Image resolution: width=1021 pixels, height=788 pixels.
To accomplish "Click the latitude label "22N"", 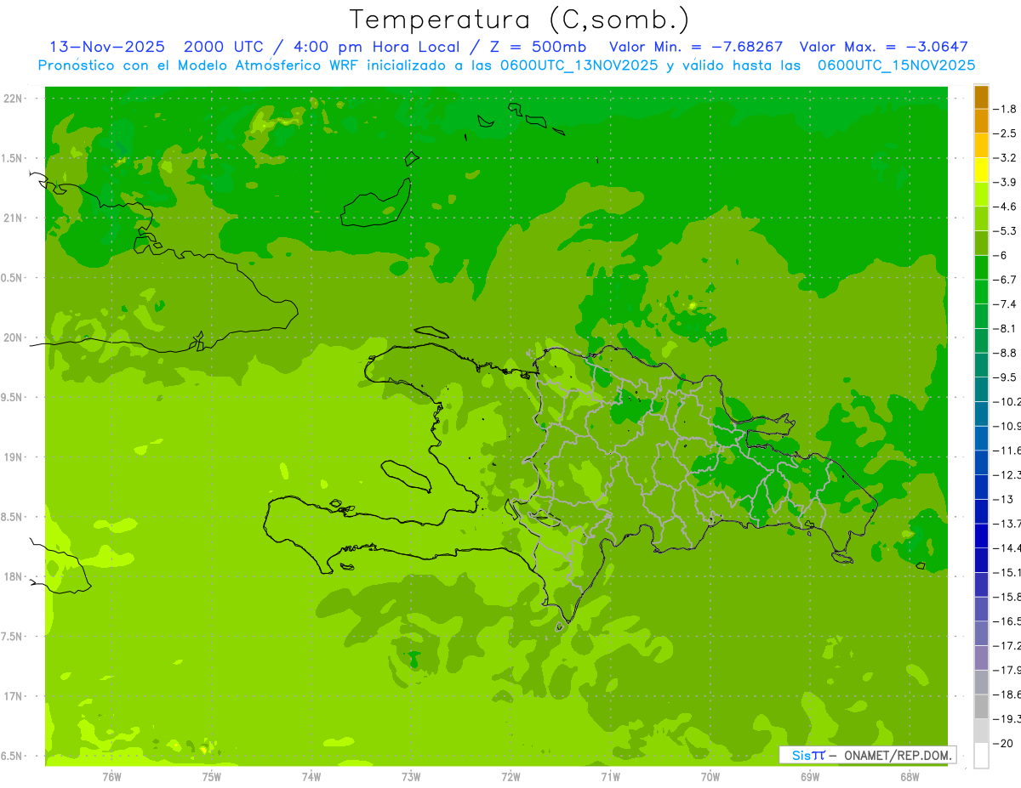I will (x=13, y=99).
